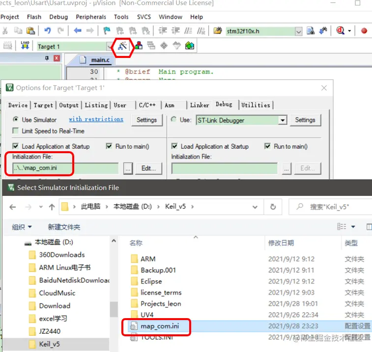
Task: Toggle debugger Run to main() checkbox
Action: coord(267,146)
